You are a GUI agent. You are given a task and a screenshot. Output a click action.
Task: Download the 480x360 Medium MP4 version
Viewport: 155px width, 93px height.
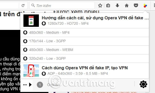pos(25,32)
